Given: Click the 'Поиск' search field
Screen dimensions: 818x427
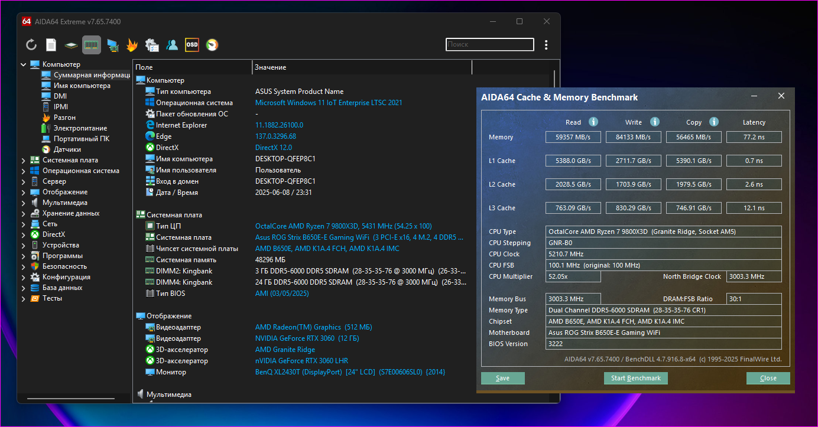Looking at the screenshot, I should tap(489, 44).
